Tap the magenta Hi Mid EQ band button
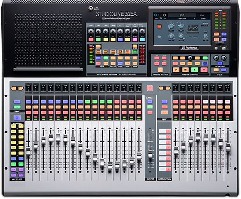The height and width of the screenshot is (199, 241). click(x=135, y=40)
